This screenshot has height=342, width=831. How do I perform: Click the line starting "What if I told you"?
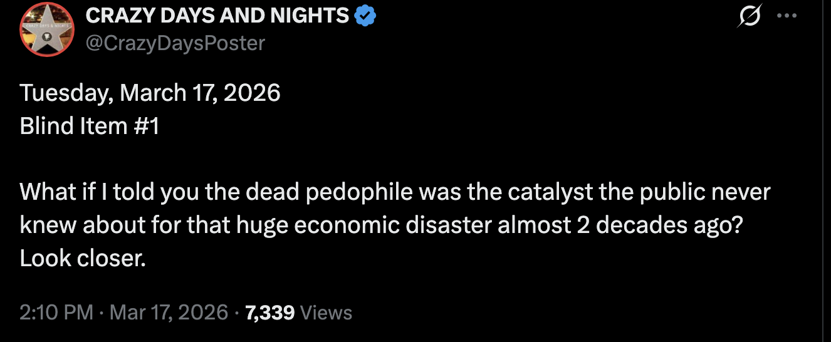(395, 192)
